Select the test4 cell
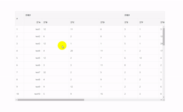The image size is (183, 112). [33, 51]
